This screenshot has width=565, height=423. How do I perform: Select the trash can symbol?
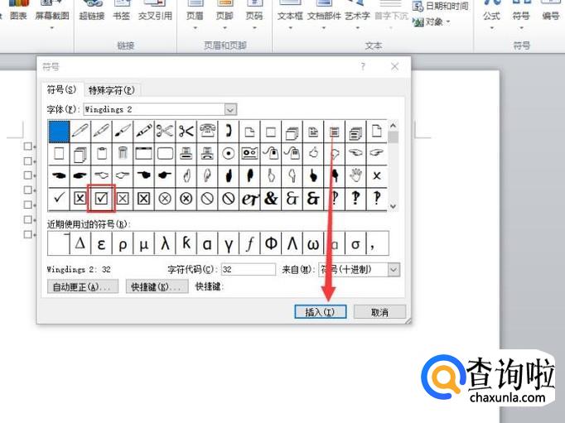123,153
